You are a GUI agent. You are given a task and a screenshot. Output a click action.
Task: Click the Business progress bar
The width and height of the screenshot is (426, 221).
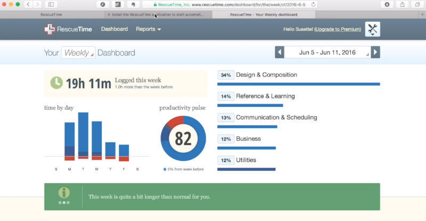point(247,148)
